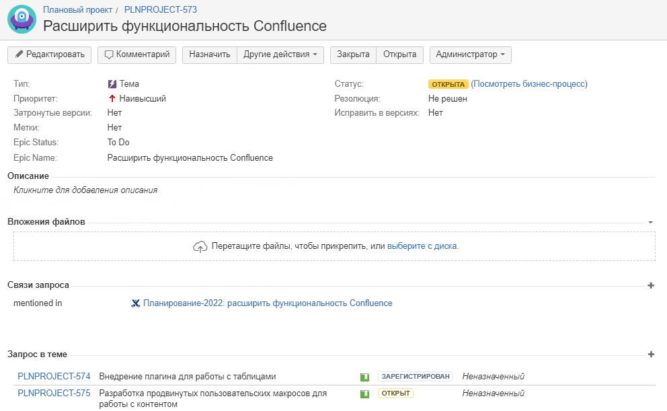Click the cloud upload icon in attachments
The width and height of the screenshot is (667, 411).
pos(200,246)
